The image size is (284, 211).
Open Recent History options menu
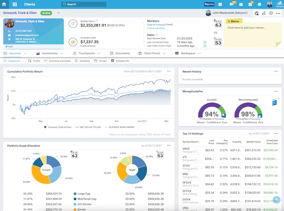pos(276,71)
